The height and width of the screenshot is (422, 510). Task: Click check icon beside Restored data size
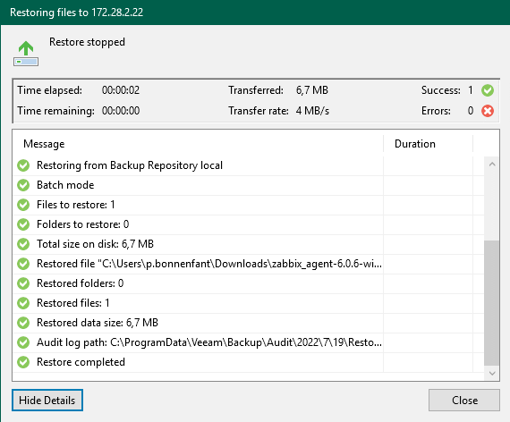pos(23,323)
